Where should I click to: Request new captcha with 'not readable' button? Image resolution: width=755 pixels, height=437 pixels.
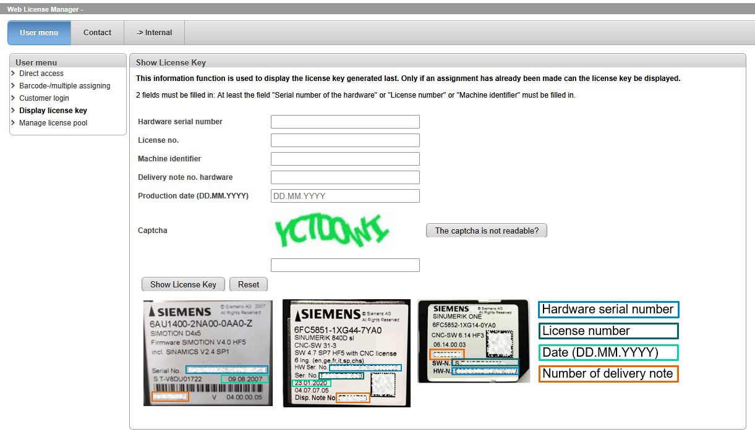pyautogui.click(x=487, y=231)
